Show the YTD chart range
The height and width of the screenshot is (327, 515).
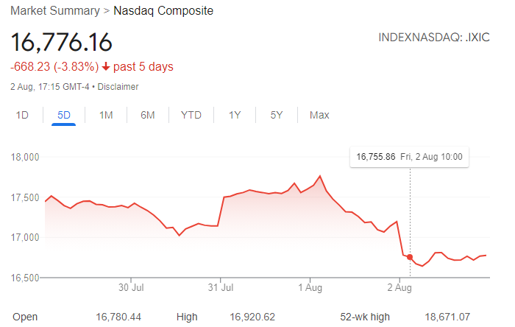[191, 115]
